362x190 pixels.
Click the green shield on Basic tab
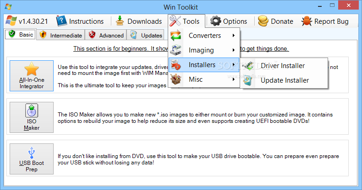point(12,34)
